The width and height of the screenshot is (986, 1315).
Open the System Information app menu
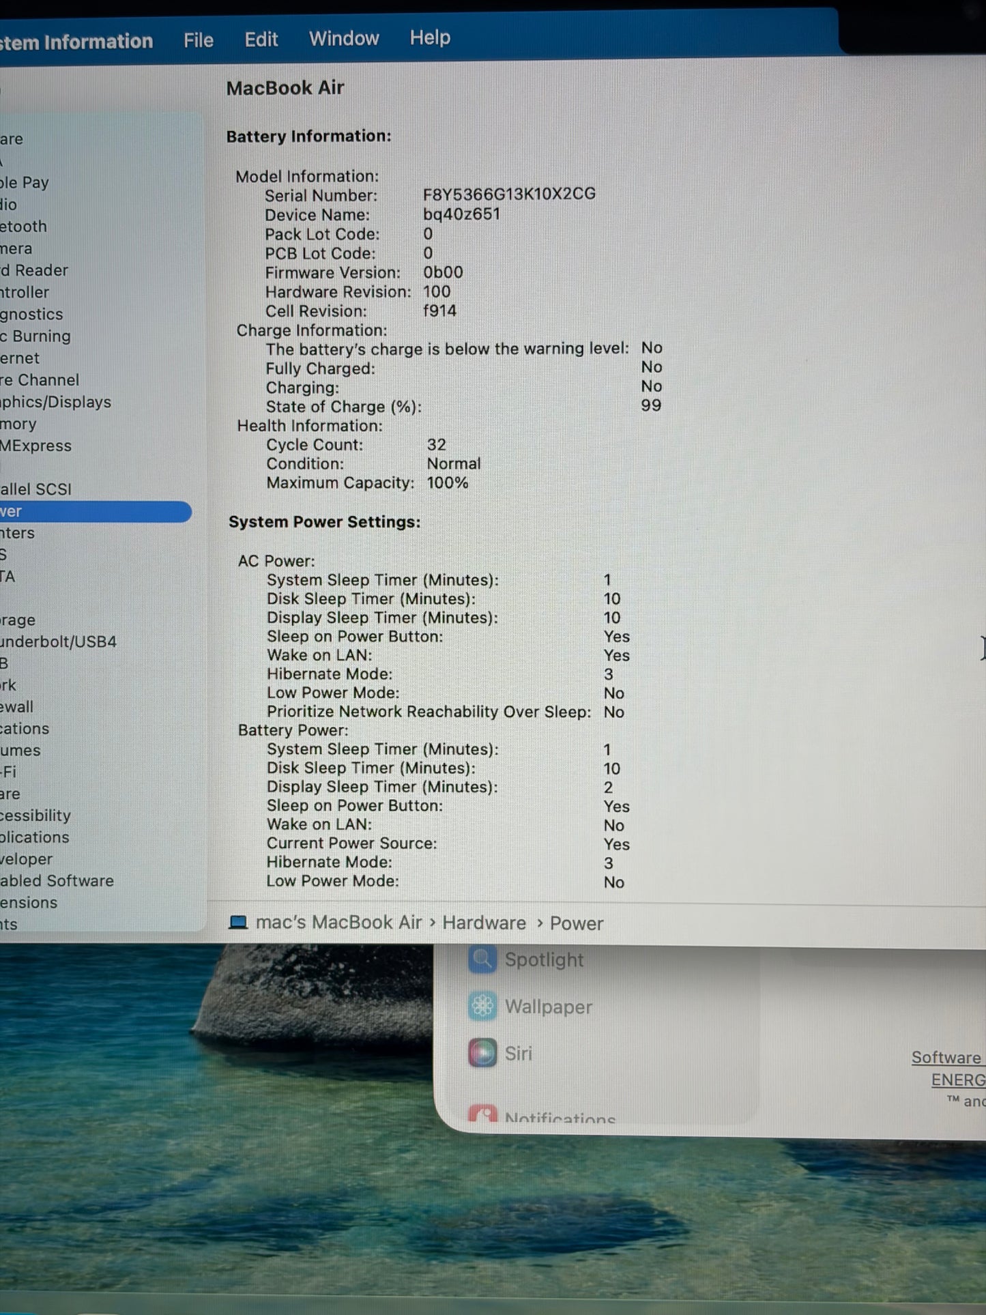[x=76, y=42]
